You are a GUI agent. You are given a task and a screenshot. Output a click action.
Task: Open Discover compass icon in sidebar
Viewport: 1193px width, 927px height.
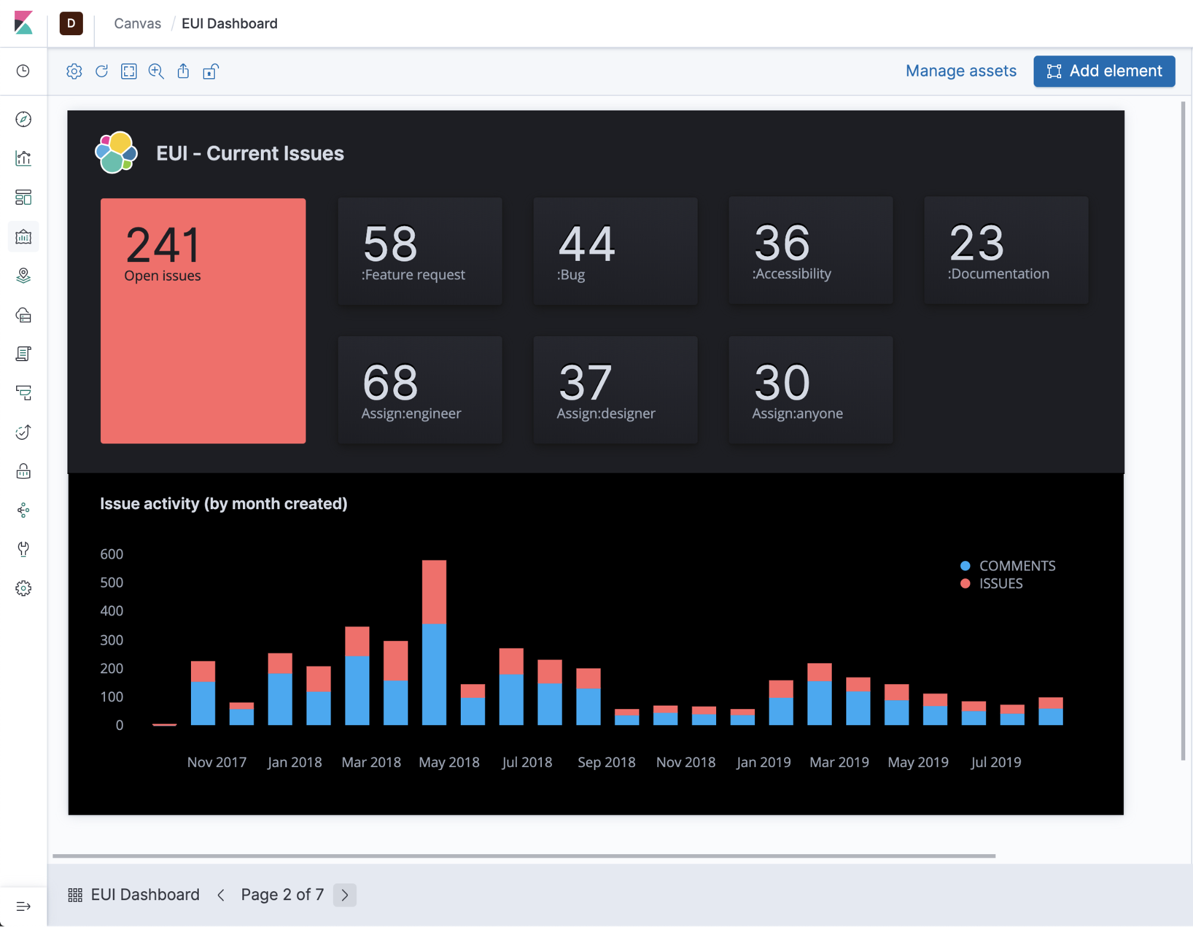click(23, 119)
